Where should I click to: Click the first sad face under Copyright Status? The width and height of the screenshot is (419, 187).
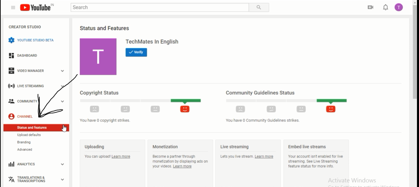point(94,109)
